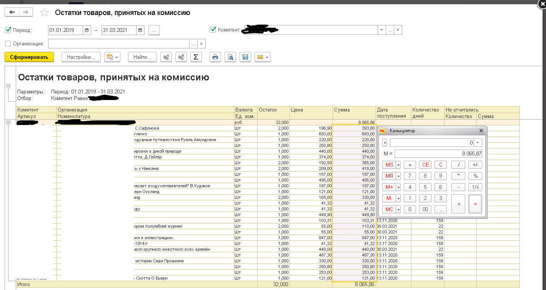Click the printer icon to print report
This screenshot has width=546, height=290.
(x=215, y=57)
